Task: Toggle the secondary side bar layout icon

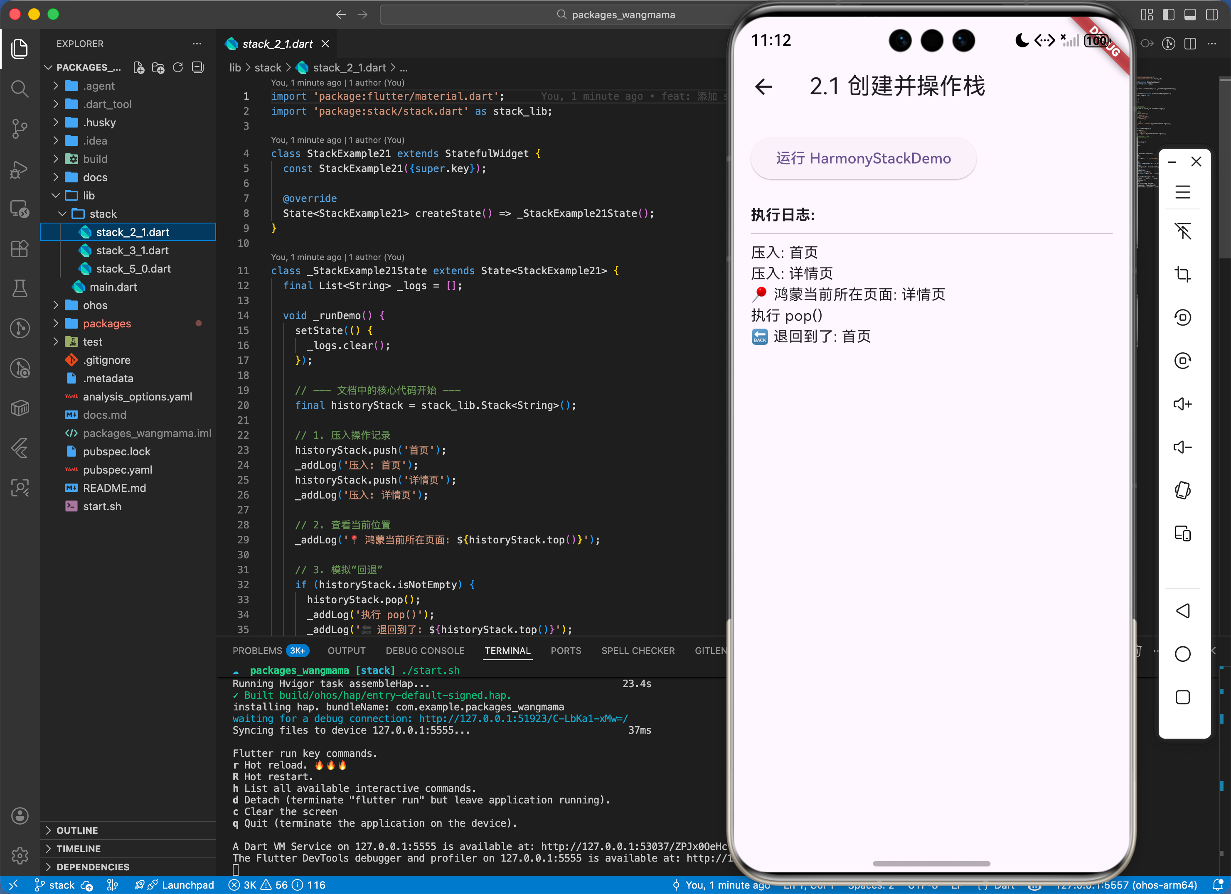Action: (1211, 15)
